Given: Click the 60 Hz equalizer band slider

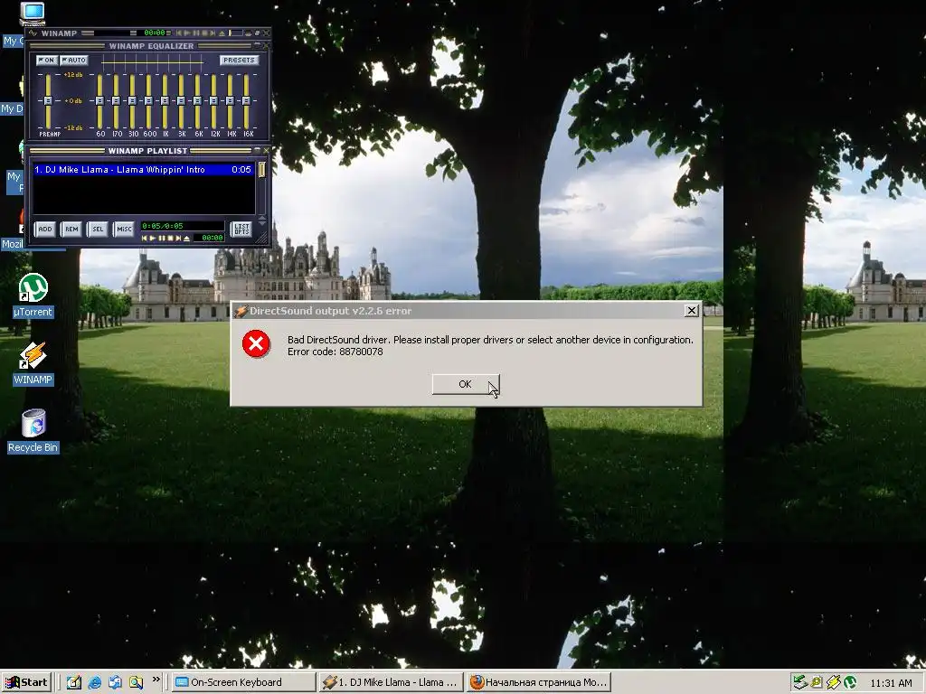Looking at the screenshot, I should tap(99, 101).
